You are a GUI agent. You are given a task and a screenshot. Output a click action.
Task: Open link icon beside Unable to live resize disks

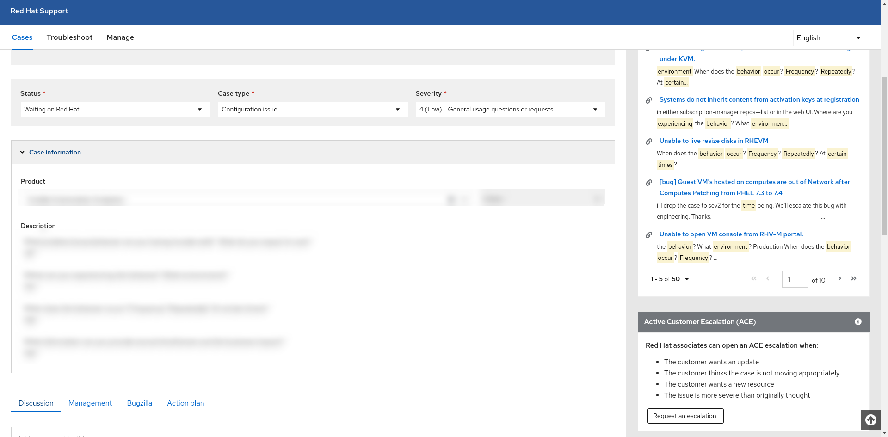(x=649, y=142)
